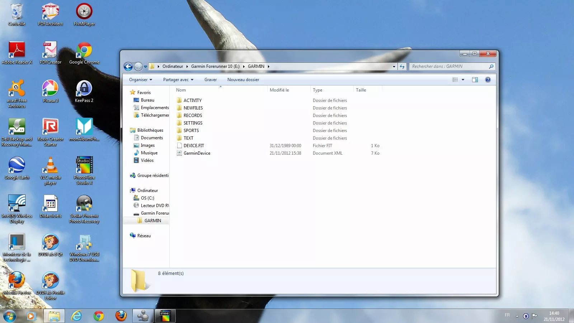Select the 'VLC media player' desktop shortcut
Image resolution: width=574 pixels, height=323 pixels.
coord(50,171)
